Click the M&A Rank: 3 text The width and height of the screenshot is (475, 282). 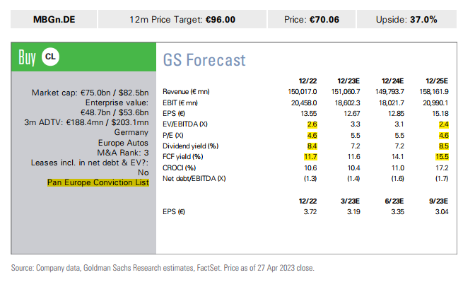point(123,153)
